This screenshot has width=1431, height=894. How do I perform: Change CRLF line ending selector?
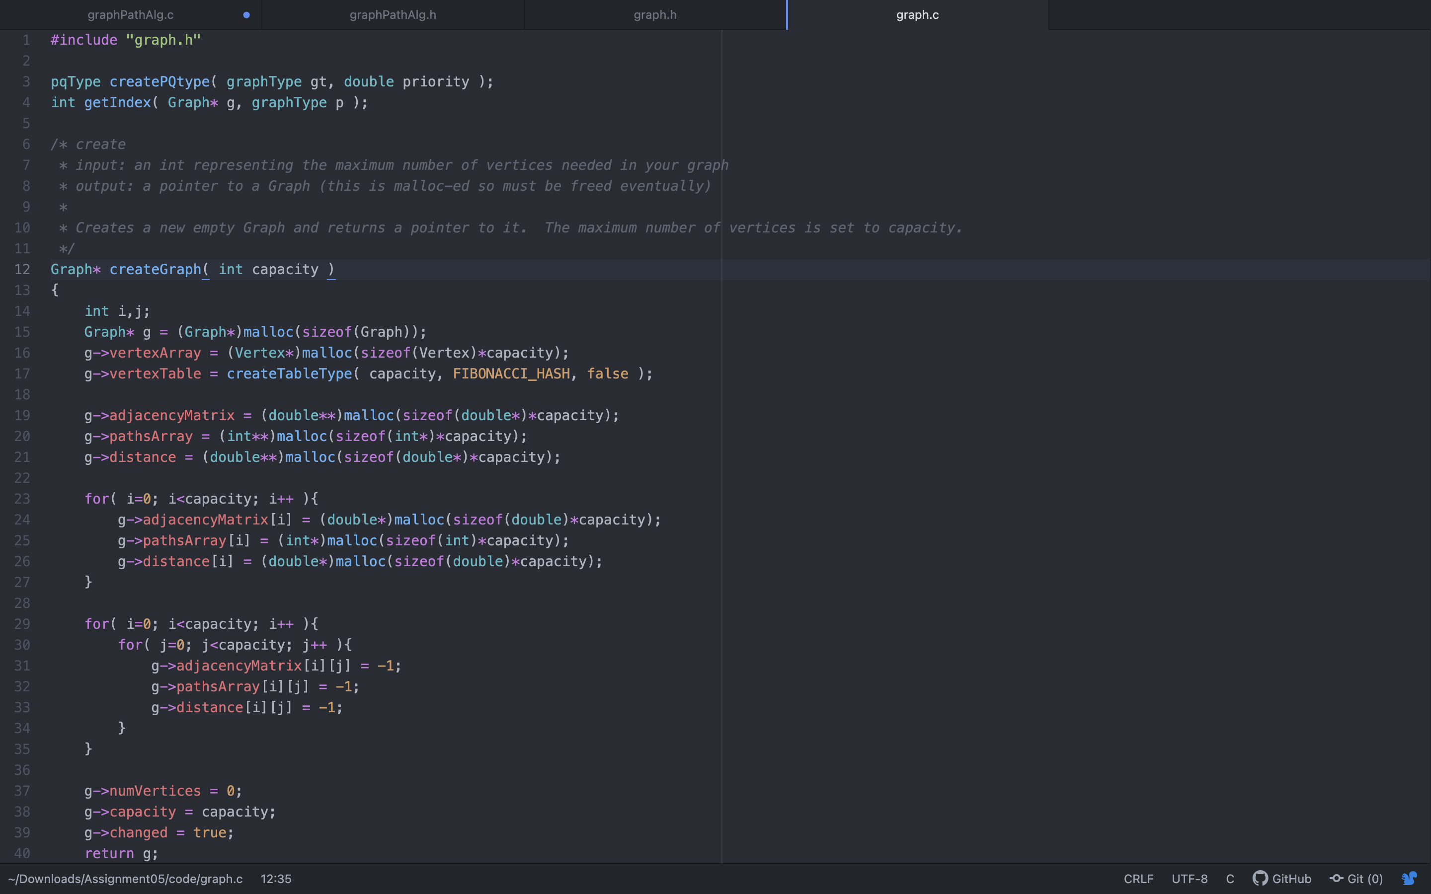coord(1138,879)
